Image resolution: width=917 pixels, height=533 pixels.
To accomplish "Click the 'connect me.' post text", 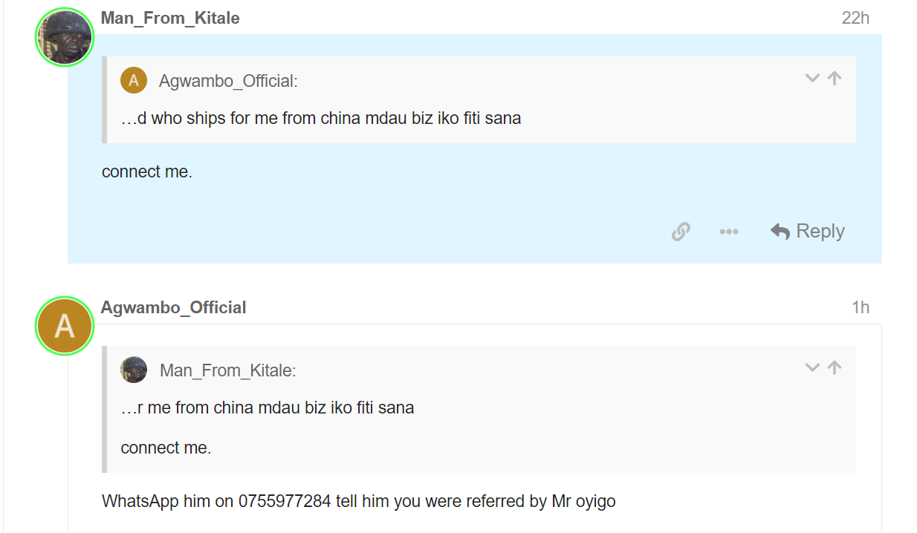I will coord(147,171).
